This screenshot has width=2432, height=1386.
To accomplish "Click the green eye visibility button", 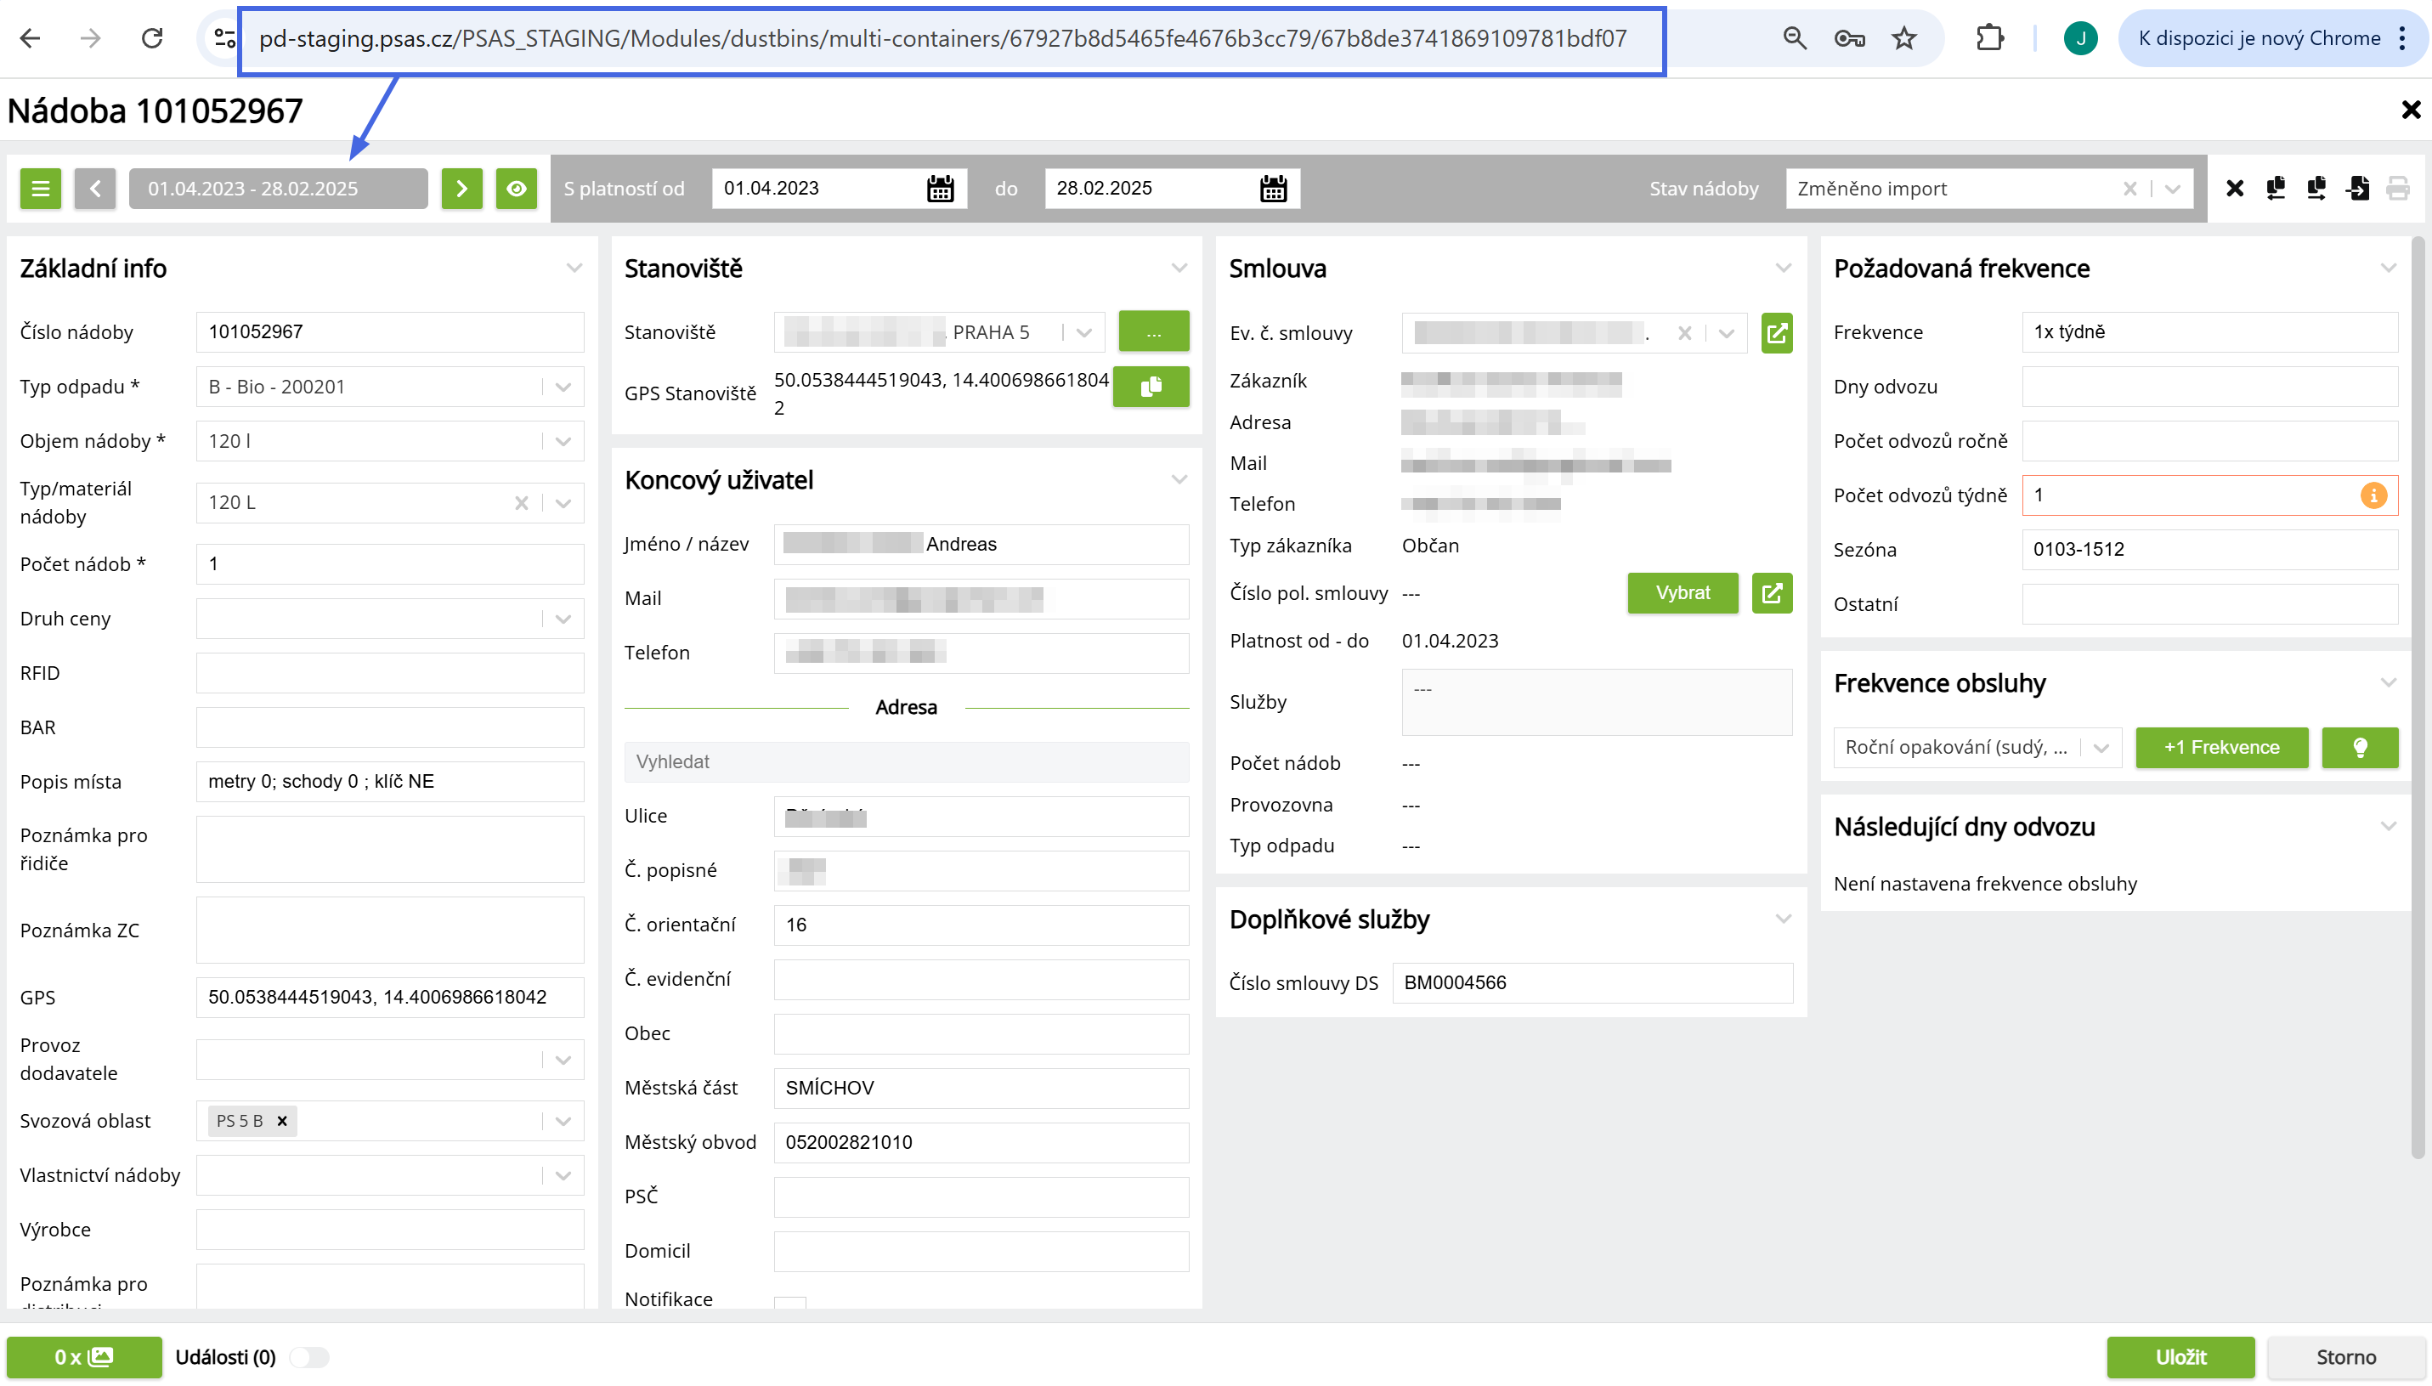I will (516, 189).
